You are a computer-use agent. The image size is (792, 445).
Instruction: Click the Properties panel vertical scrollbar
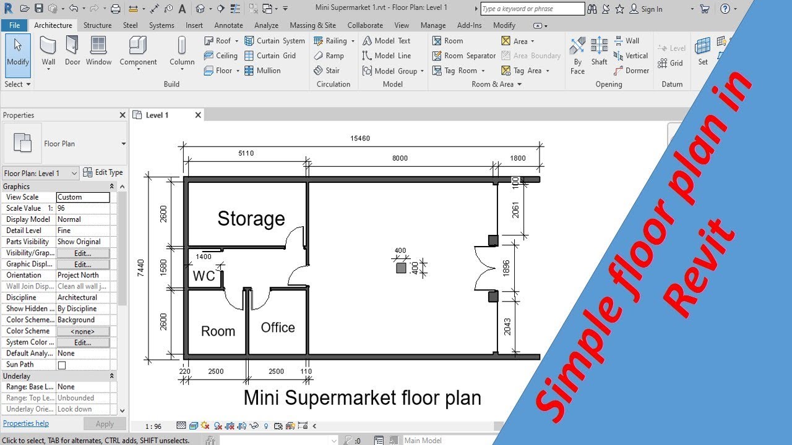click(x=122, y=299)
